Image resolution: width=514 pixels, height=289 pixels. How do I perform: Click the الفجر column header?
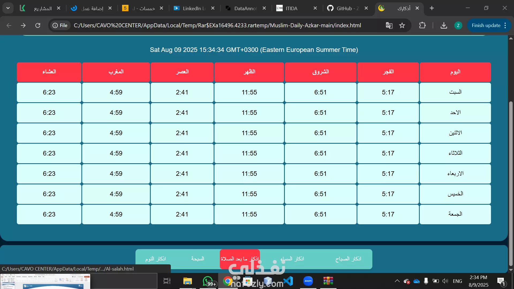click(388, 72)
